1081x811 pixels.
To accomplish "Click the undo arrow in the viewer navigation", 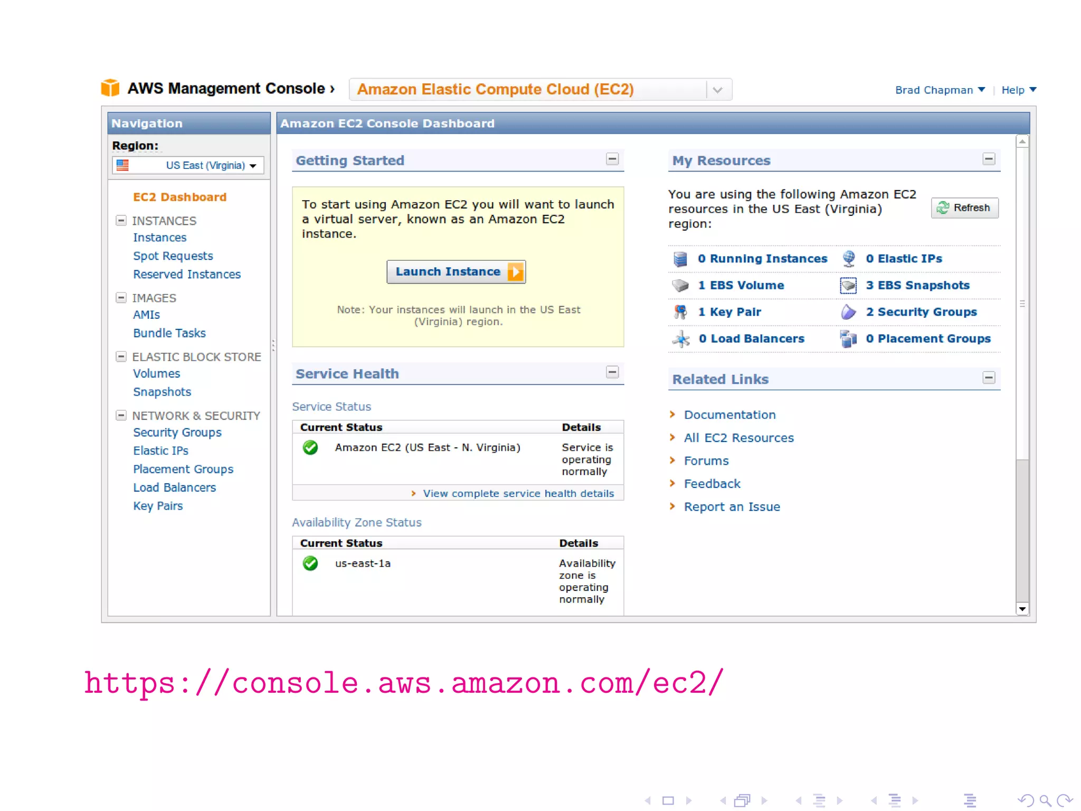I will [x=1026, y=800].
